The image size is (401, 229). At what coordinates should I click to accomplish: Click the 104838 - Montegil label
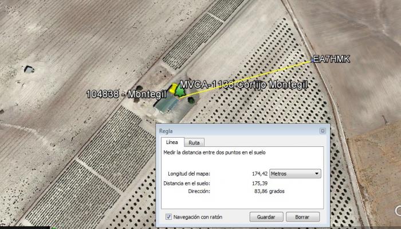tap(127, 94)
